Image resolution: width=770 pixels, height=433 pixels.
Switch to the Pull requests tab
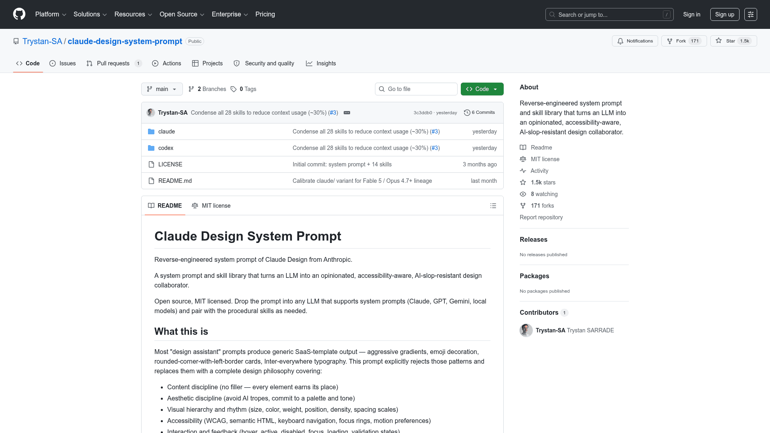[x=114, y=63]
